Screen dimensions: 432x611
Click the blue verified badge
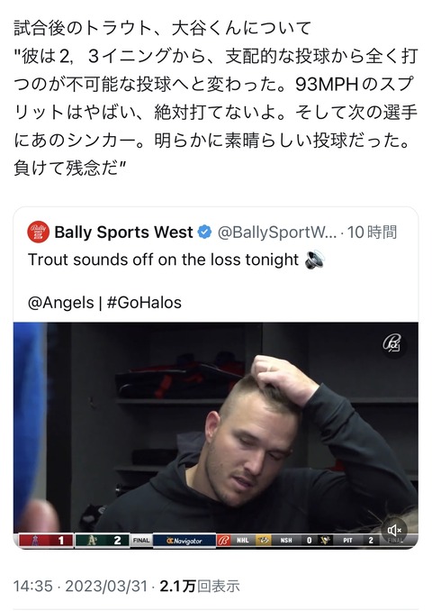pos(204,233)
